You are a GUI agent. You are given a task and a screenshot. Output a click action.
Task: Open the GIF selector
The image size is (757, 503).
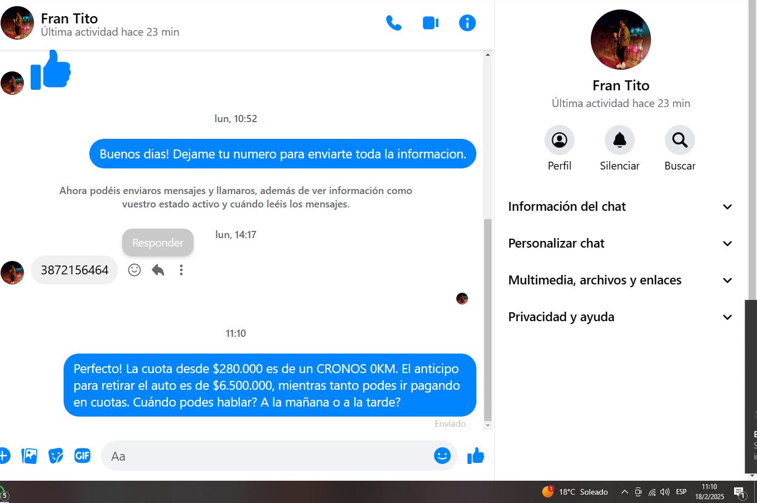[83, 456]
